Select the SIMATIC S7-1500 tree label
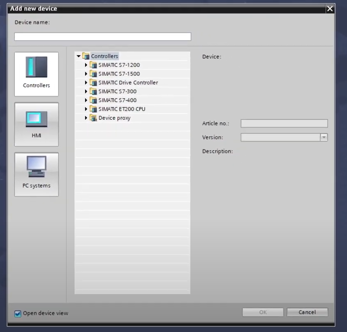Screen dimensions: 347x332 point(119,74)
